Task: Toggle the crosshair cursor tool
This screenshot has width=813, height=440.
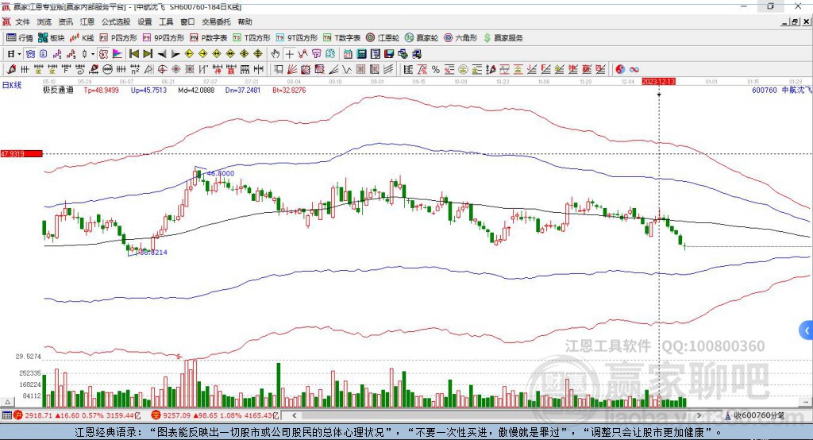Action: (290, 54)
